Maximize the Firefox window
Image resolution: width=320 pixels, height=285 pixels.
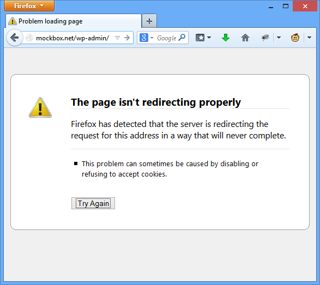(x=286, y=6)
